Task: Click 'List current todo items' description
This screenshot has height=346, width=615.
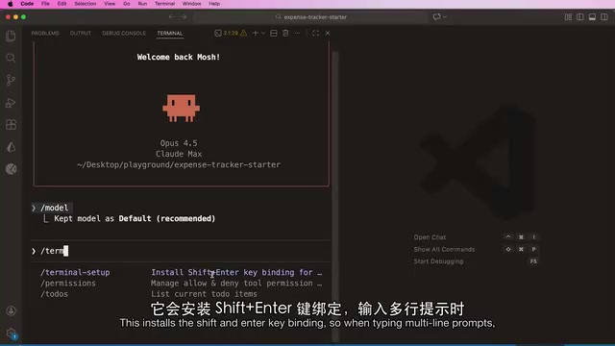Action: (204, 294)
